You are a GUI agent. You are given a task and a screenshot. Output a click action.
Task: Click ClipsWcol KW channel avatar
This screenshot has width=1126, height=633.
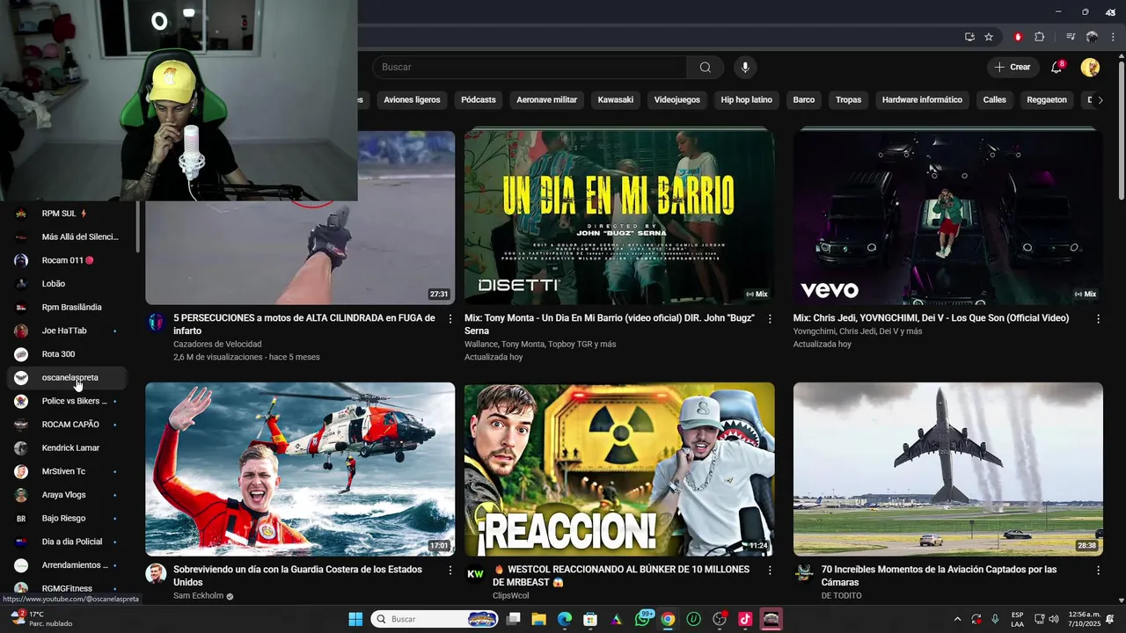475,574
